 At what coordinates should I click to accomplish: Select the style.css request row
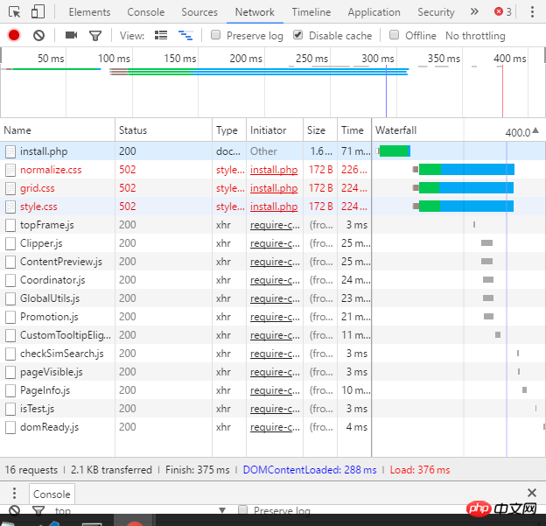tap(38, 207)
